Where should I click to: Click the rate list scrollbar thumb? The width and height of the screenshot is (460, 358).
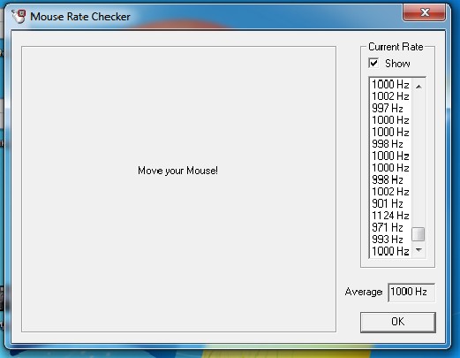coord(419,234)
